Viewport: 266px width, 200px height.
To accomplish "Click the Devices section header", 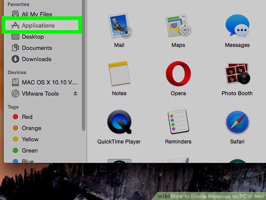I will pyautogui.click(x=17, y=73).
